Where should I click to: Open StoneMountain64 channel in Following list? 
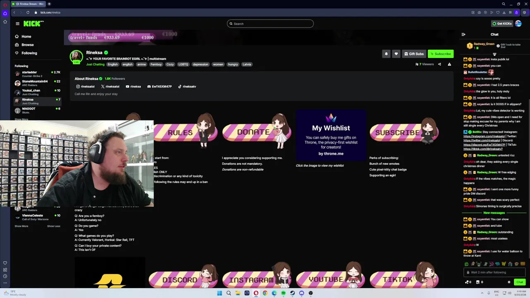37,83
